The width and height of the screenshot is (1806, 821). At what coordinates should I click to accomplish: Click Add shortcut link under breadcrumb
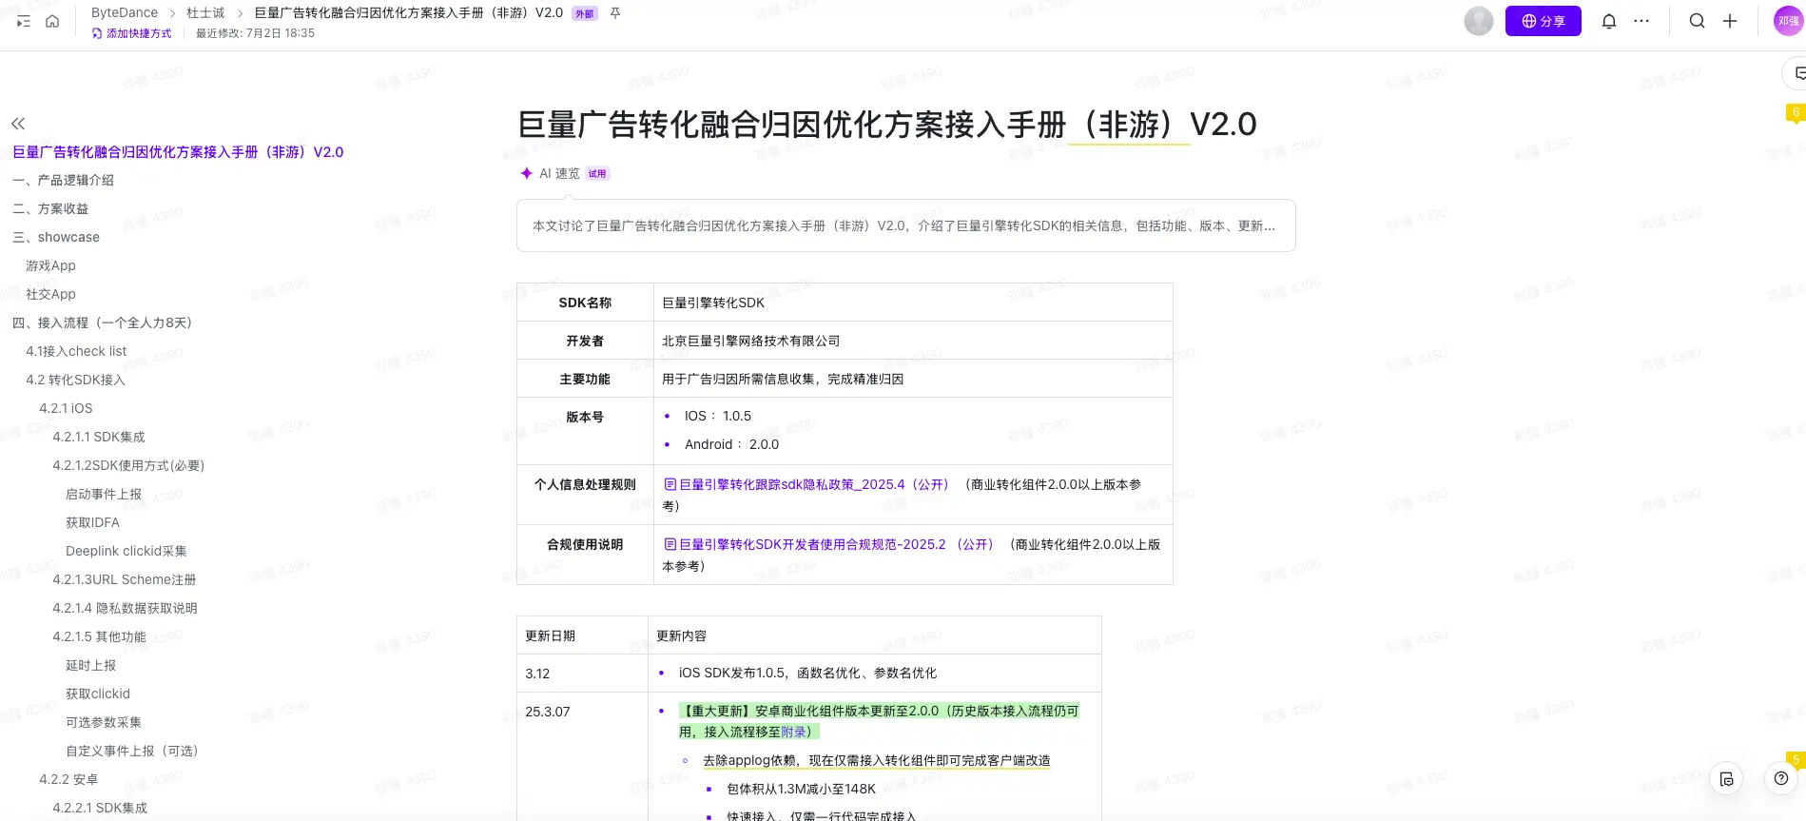pyautogui.click(x=131, y=33)
